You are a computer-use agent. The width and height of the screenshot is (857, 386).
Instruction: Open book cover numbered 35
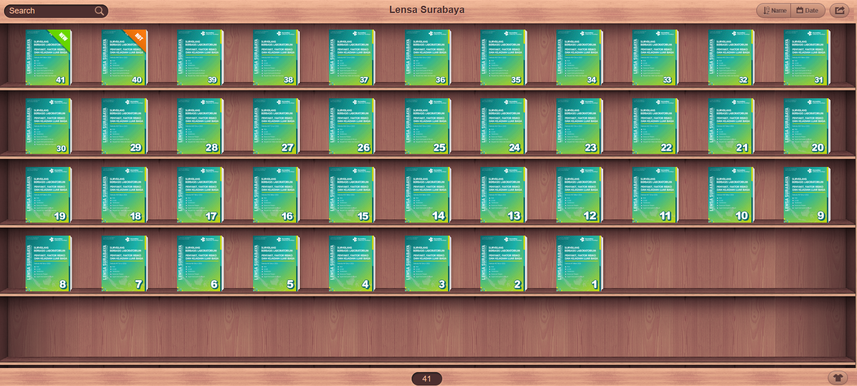click(503, 57)
